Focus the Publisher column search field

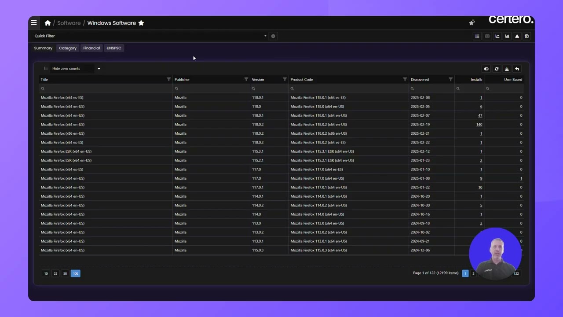211,88
